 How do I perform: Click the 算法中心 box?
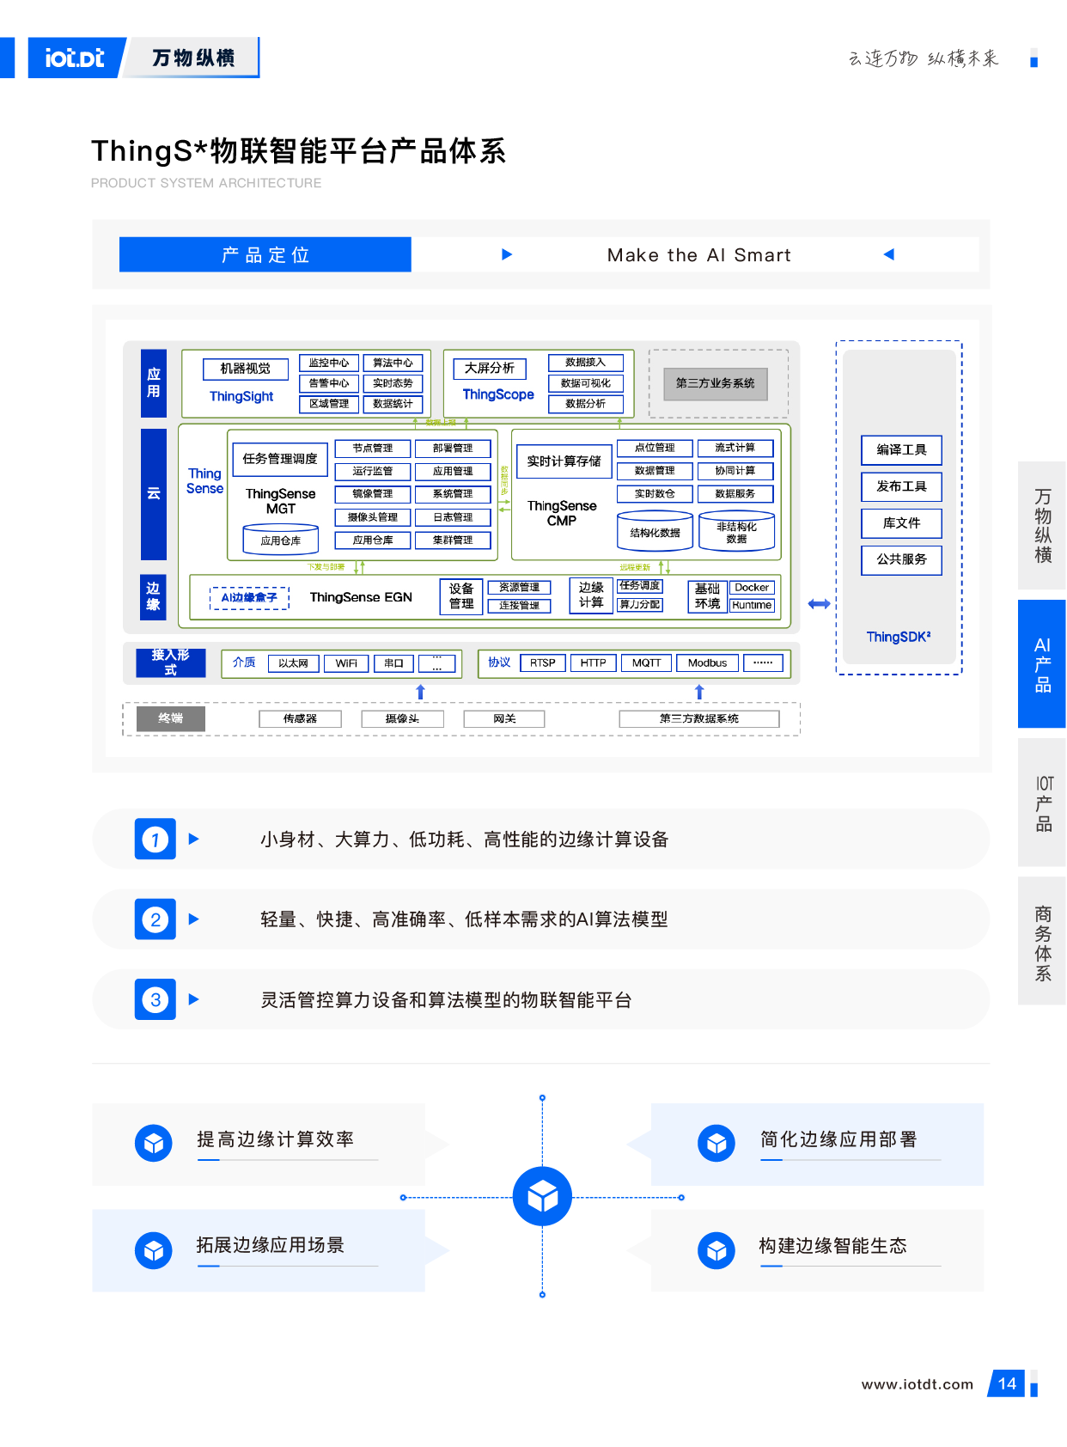pyautogui.click(x=393, y=363)
